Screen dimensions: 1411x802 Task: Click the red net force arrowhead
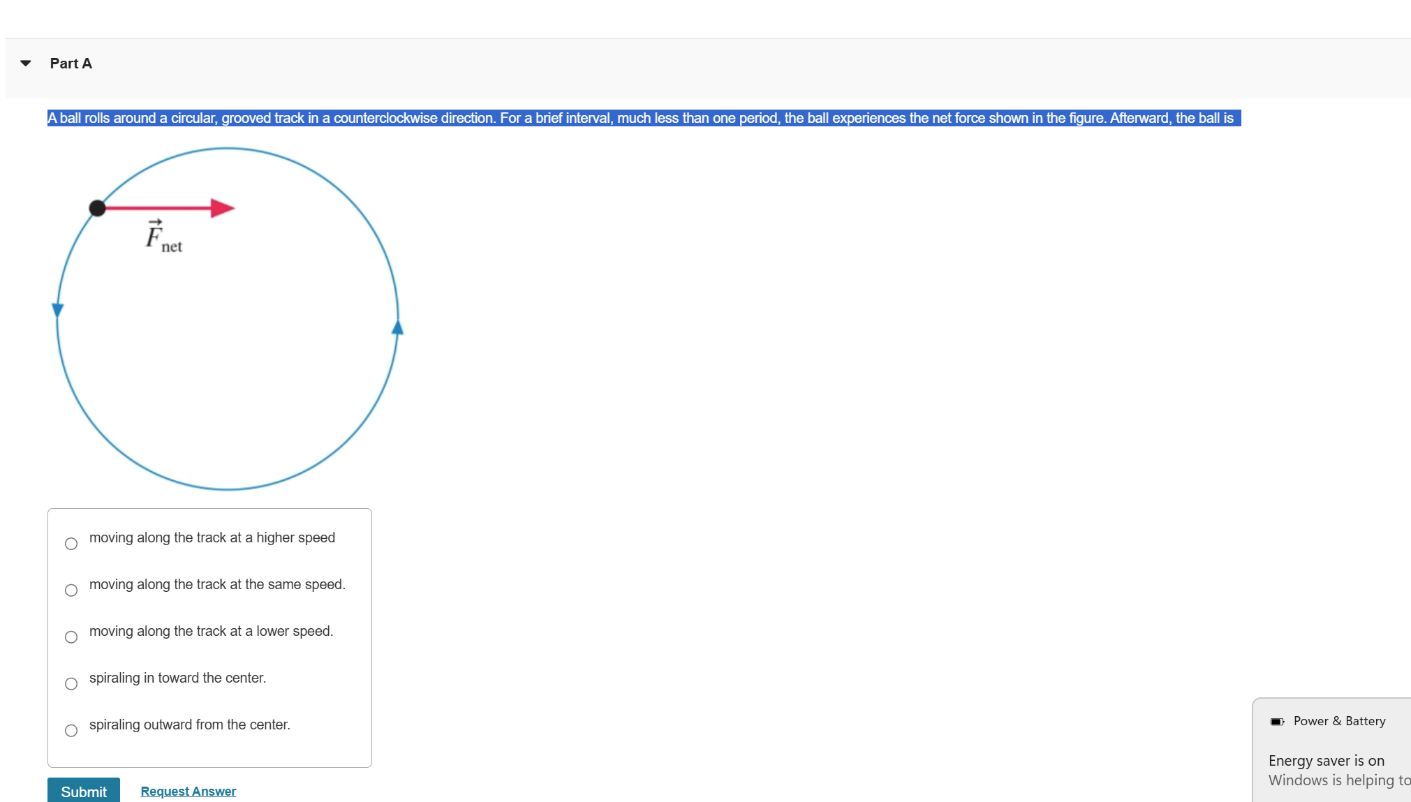click(222, 208)
